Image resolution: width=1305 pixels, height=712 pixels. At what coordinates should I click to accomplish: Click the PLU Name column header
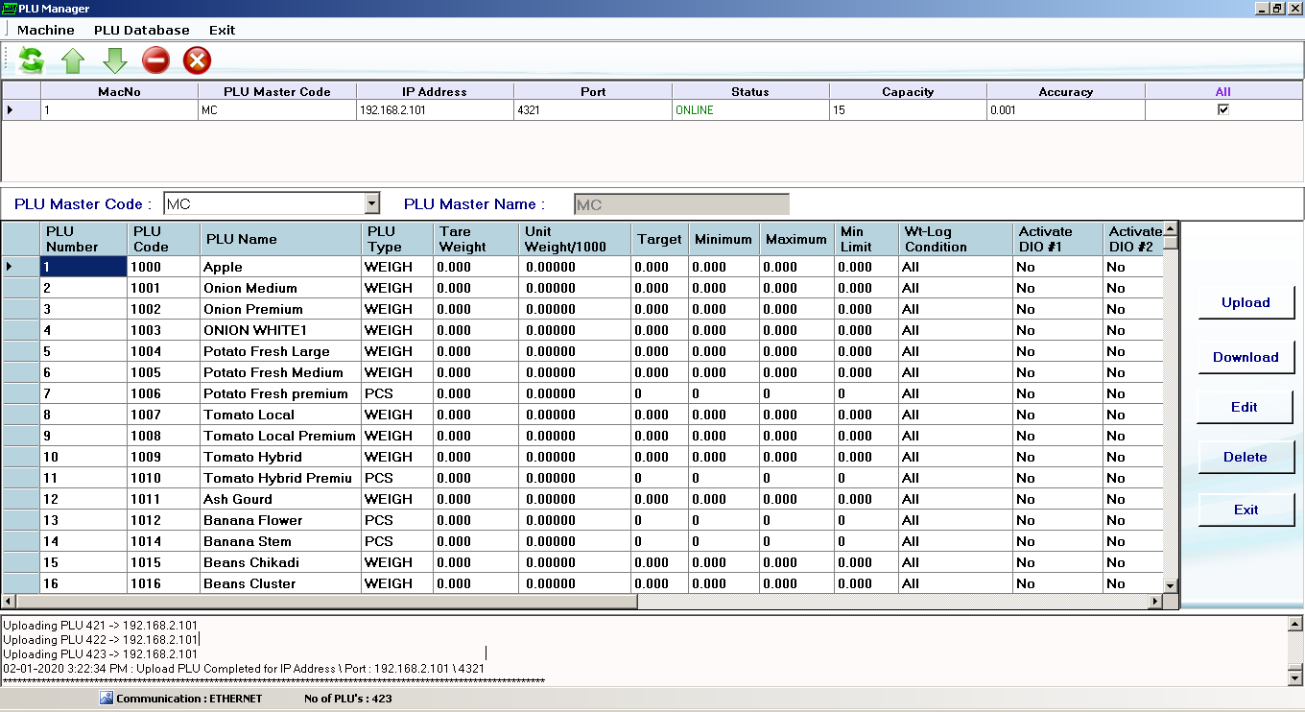click(x=281, y=239)
